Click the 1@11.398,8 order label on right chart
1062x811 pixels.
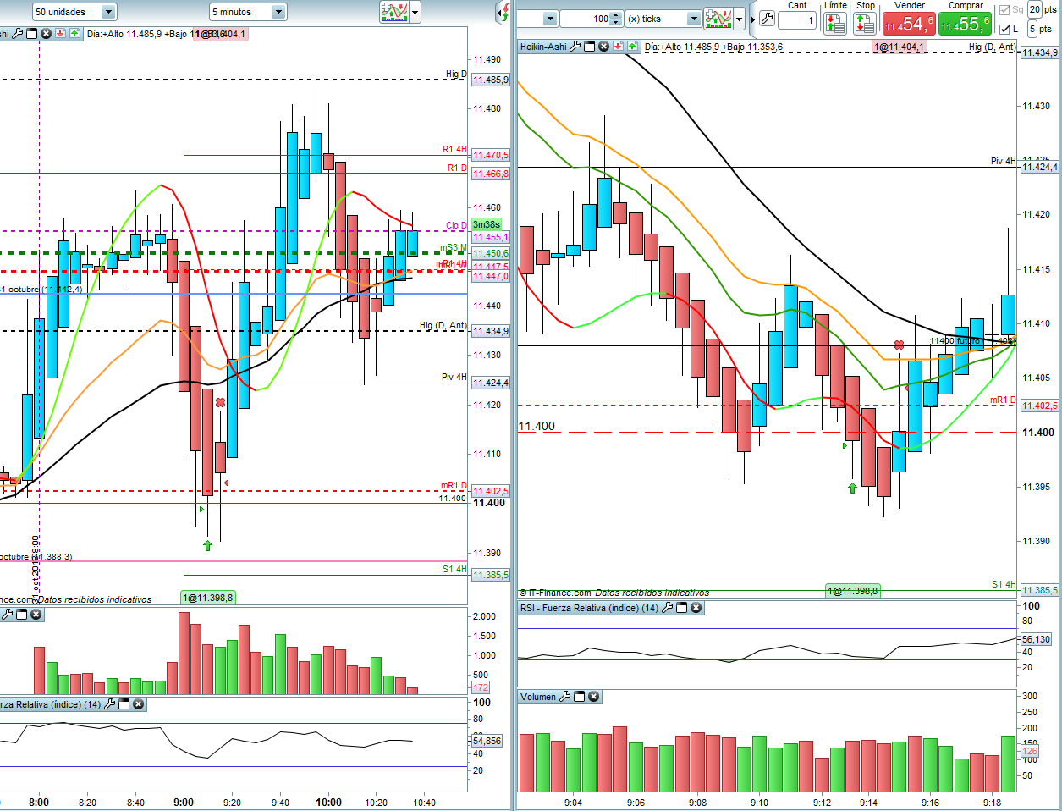click(x=853, y=591)
